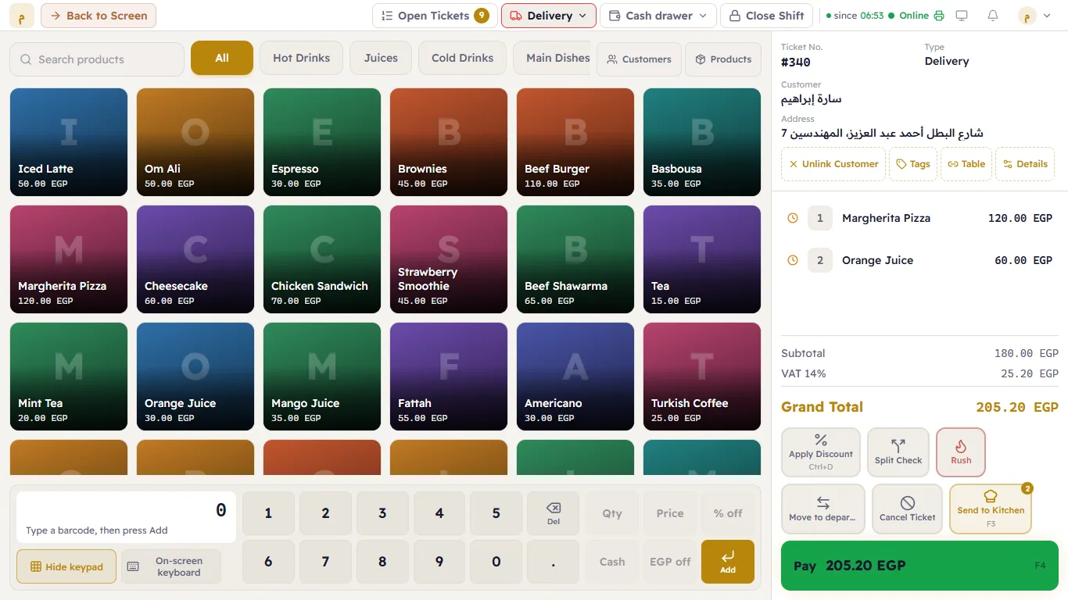
Task: Click Back to Screen button
Action: coord(99,16)
